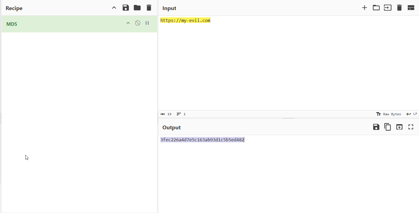Replace input with output

click(399, 127)
